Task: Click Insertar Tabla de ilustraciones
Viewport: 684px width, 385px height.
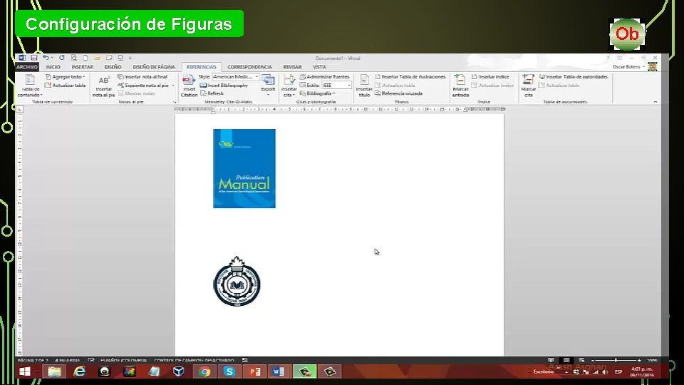Action: pos(410,77)
